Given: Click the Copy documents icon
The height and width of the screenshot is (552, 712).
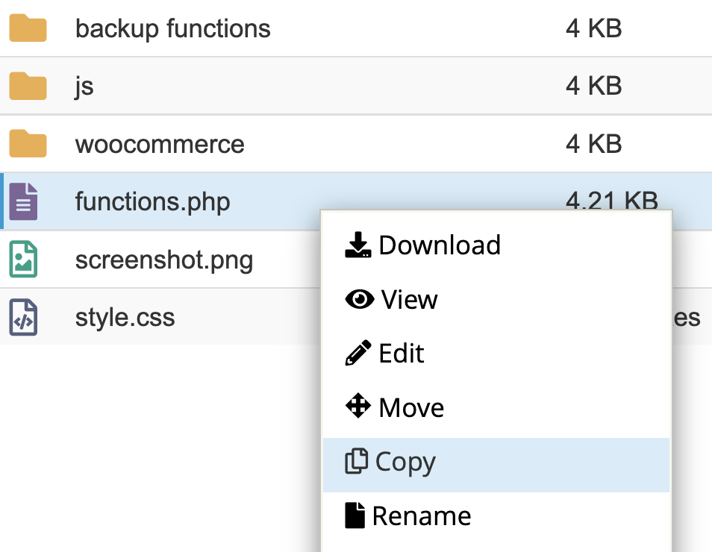Looking at the screenshot, I should (357, 461).
